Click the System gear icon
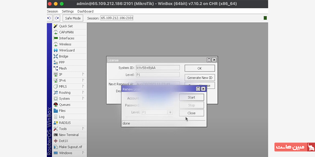This screenshot has width=315, height=157. (56, 99)
